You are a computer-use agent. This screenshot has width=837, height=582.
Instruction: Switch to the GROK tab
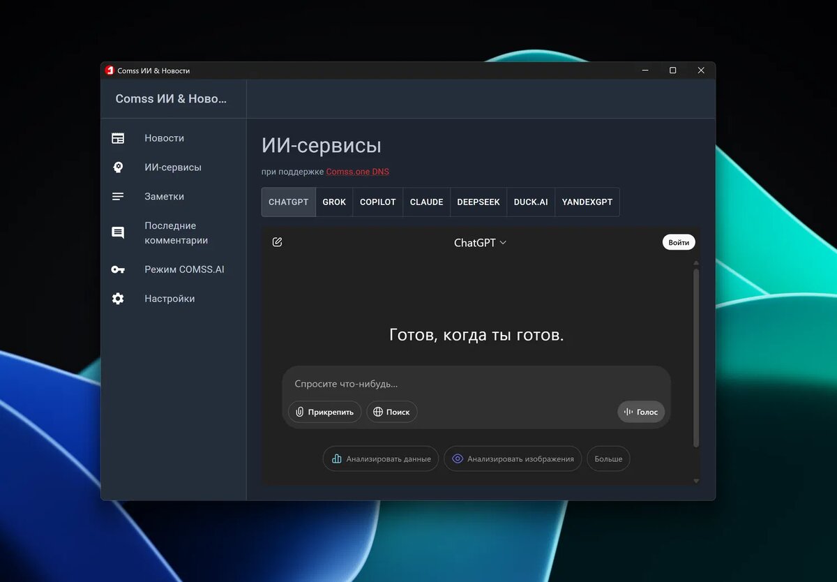pos(334,202)
